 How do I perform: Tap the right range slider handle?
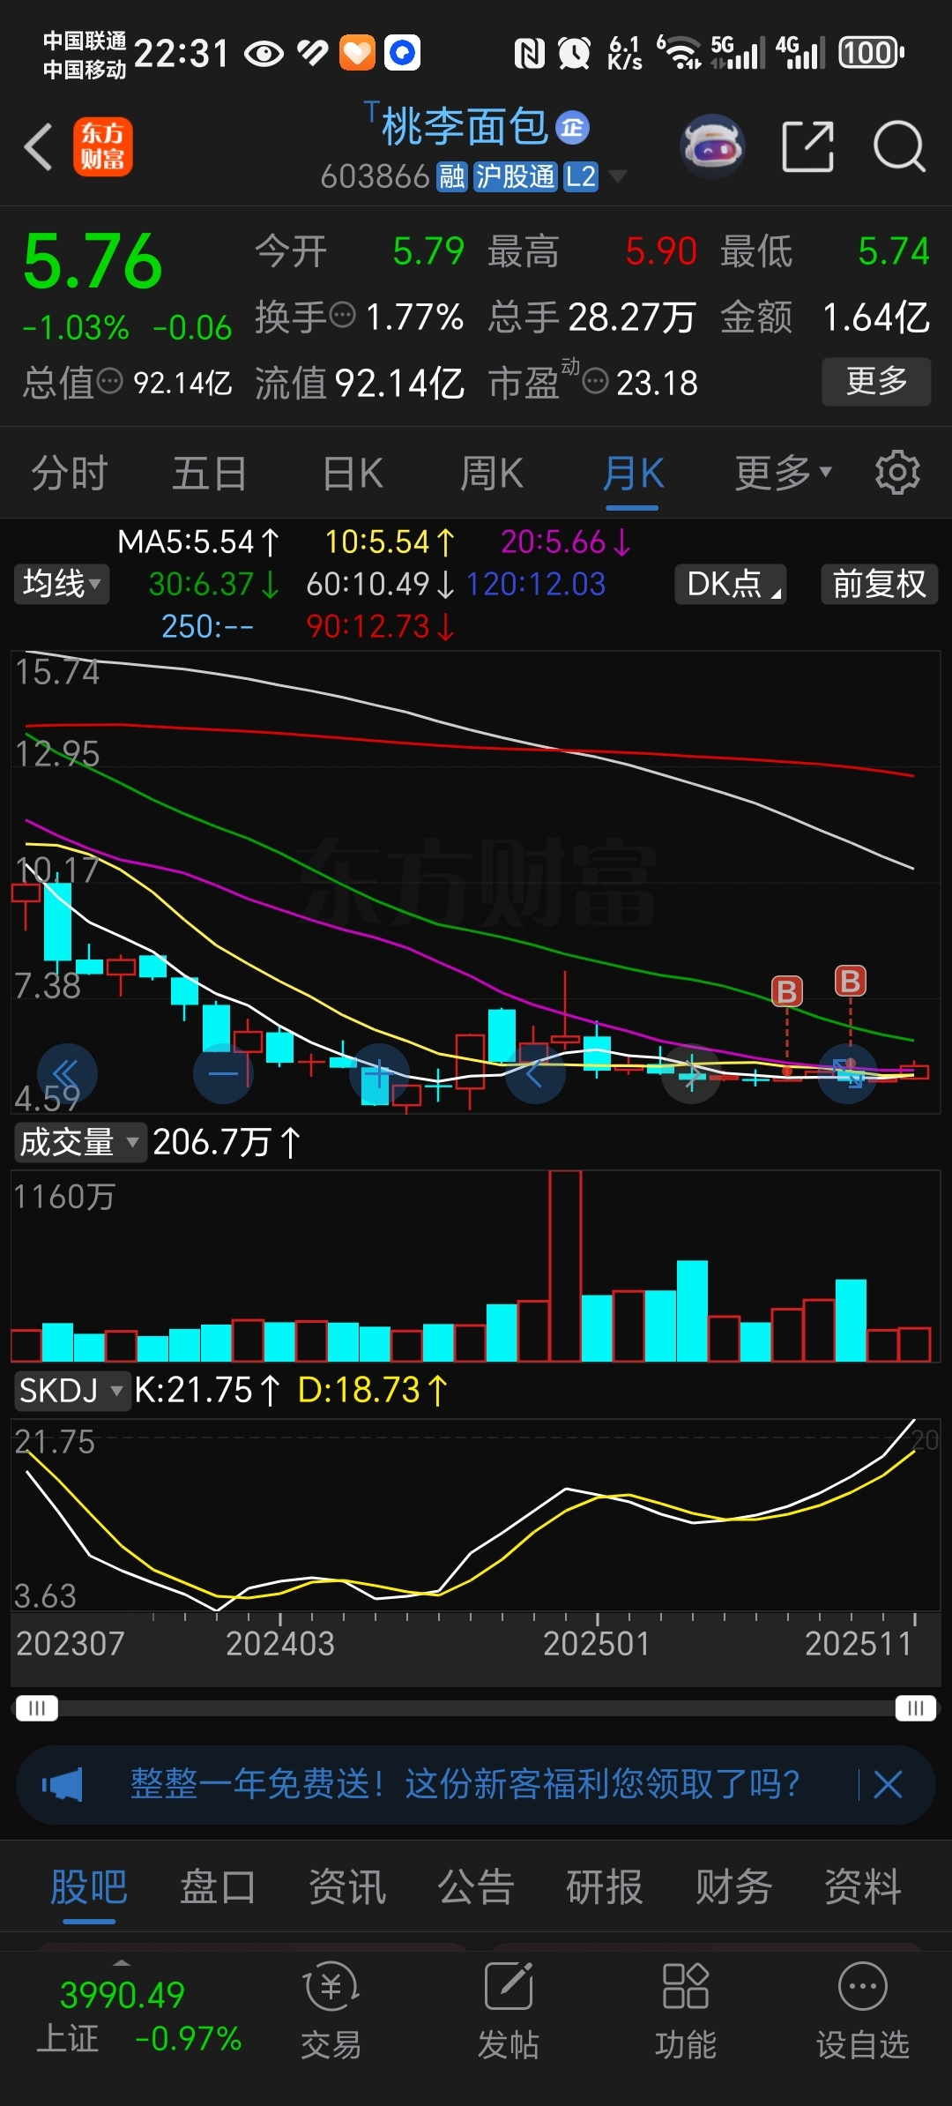(x=916, y=1708)
